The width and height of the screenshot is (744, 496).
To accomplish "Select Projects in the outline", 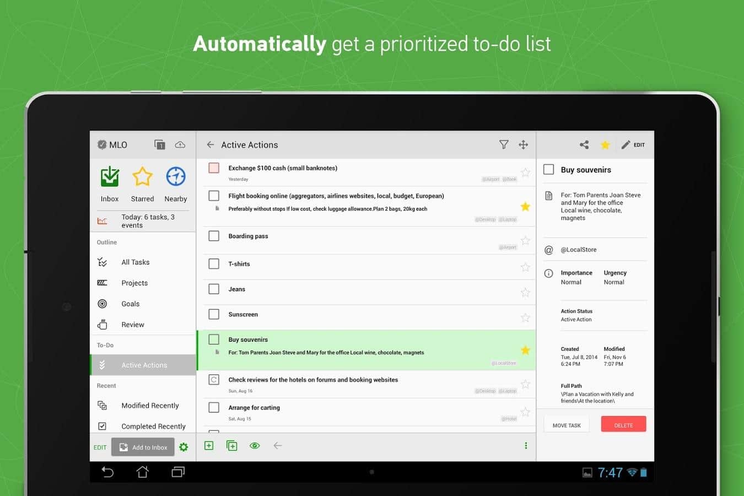I will pyautogui.click(x=134, y=283).
